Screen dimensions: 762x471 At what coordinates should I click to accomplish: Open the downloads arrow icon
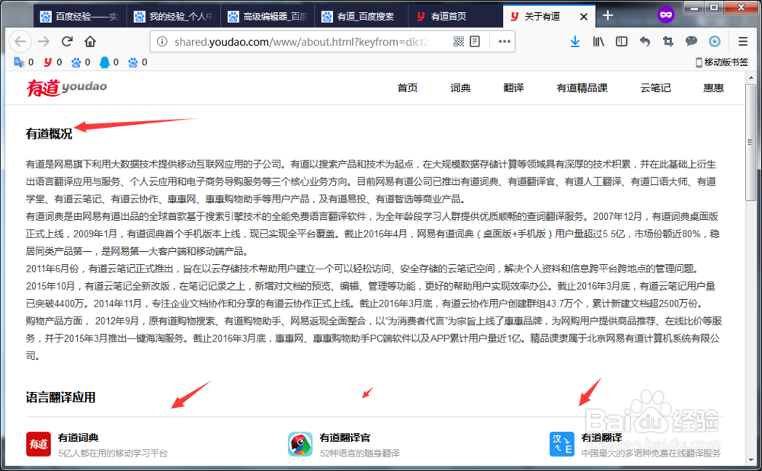pos(575,42)
